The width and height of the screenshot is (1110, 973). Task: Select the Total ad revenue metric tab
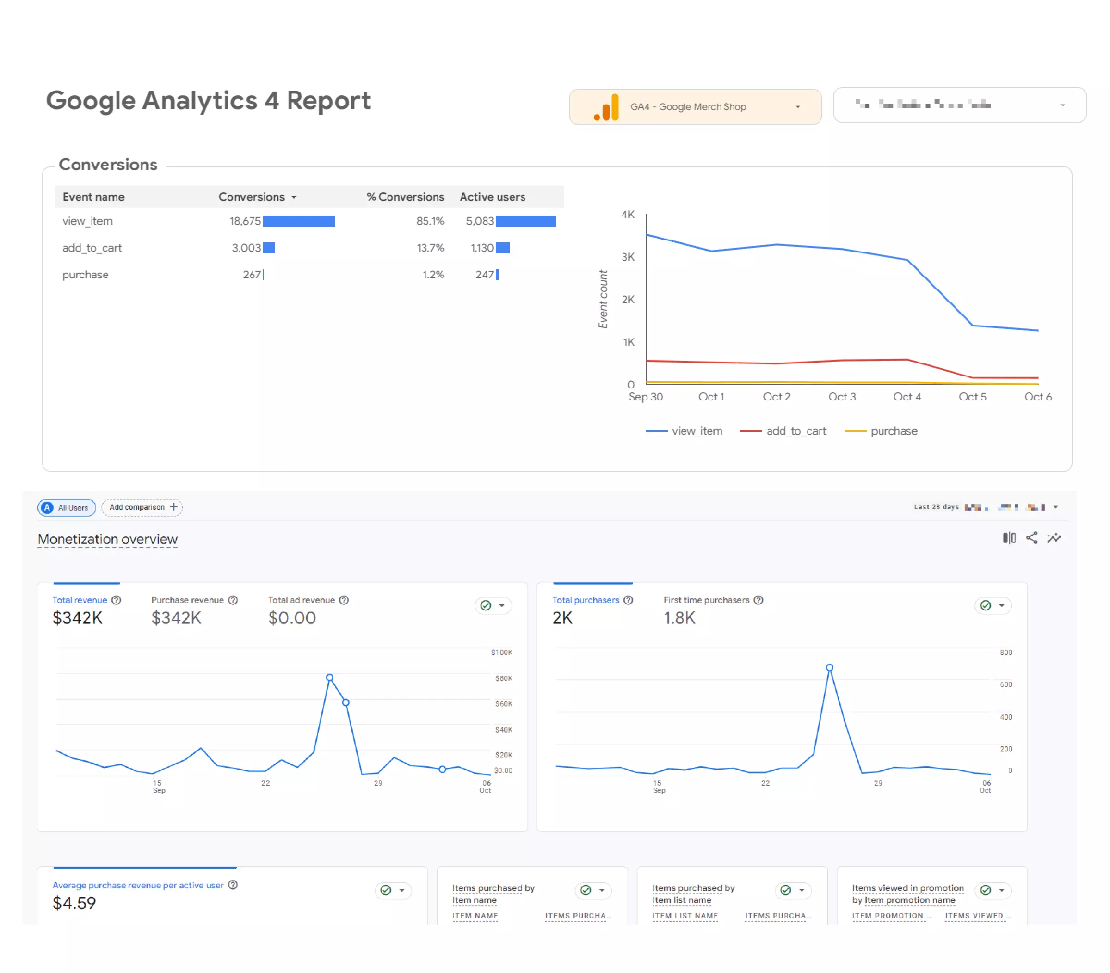coord(308,610)
